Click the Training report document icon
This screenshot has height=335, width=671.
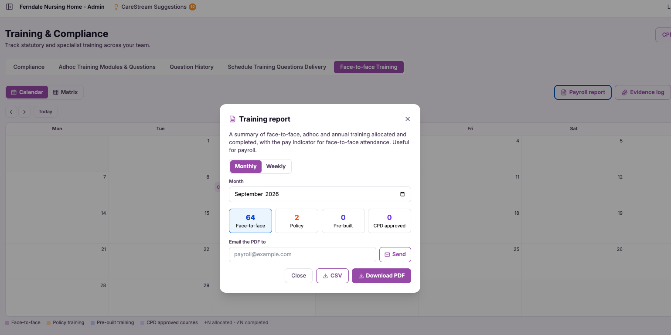click(x=232, y=119)
